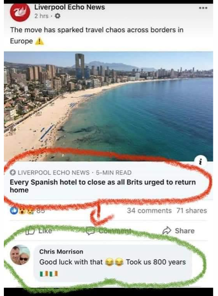Click the Share button with arrow icon
The height and width of the screenshot is (296, 218).
tap(179, 231)
